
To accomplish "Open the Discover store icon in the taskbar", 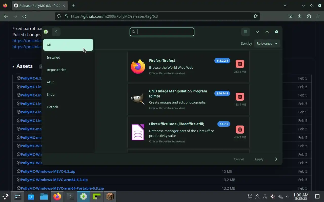I will click(x=31, y=196).
